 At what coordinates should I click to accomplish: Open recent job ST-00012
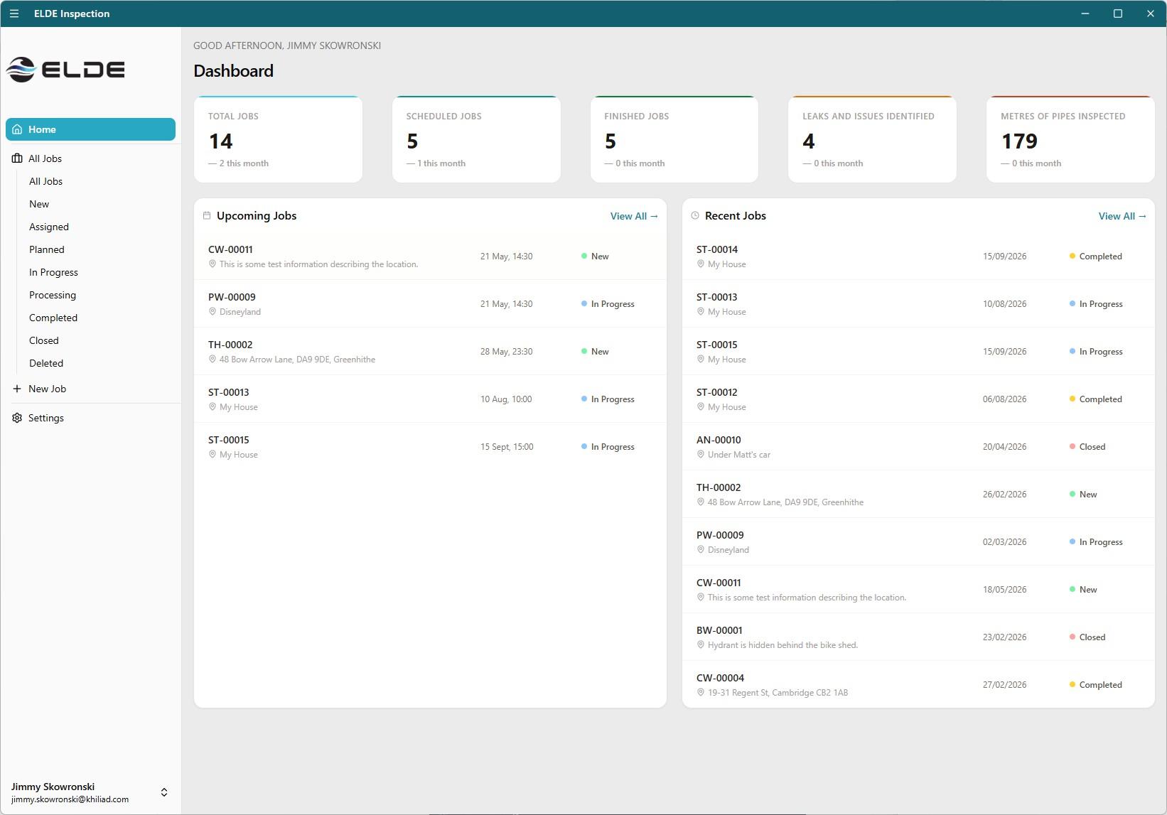point(918,399)
